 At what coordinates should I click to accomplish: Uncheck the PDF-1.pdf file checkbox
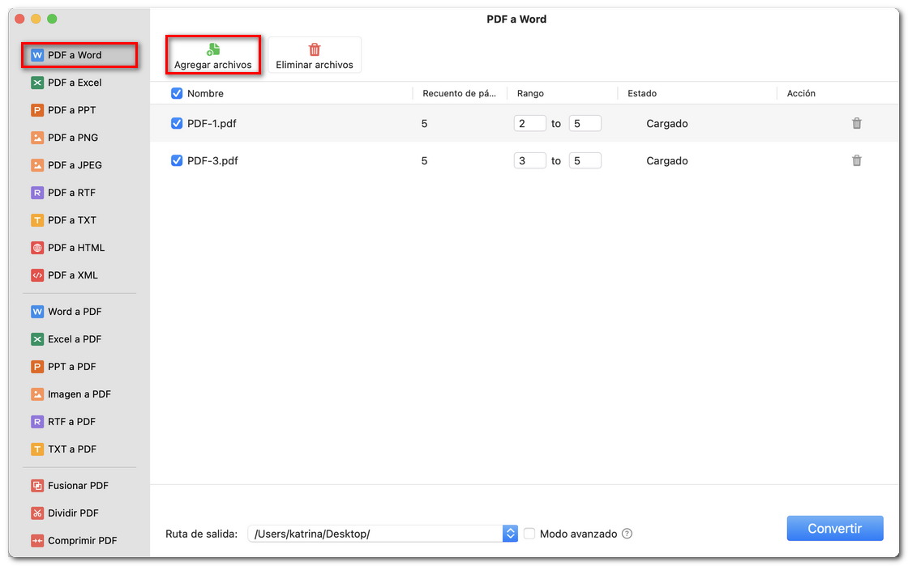click(x=177, y=123)
